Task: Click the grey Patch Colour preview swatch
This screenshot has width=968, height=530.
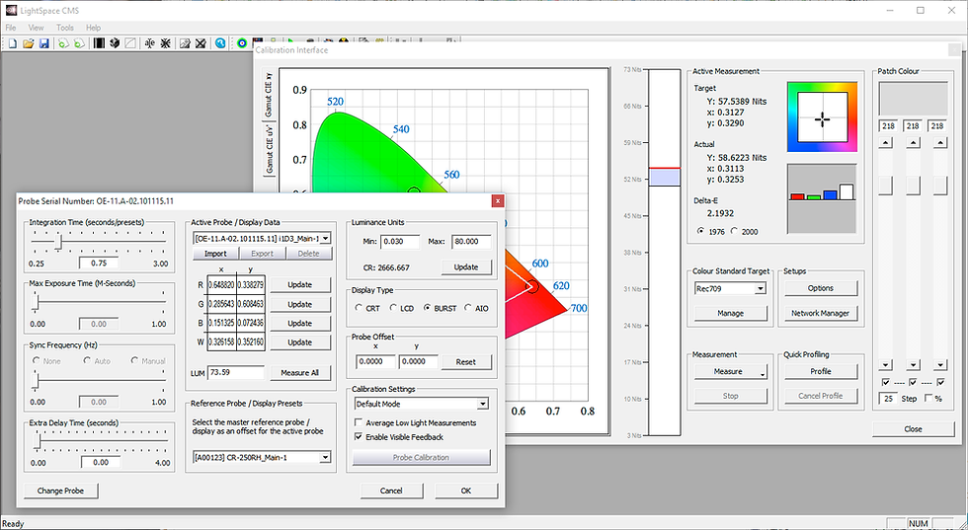Action: 913,99
